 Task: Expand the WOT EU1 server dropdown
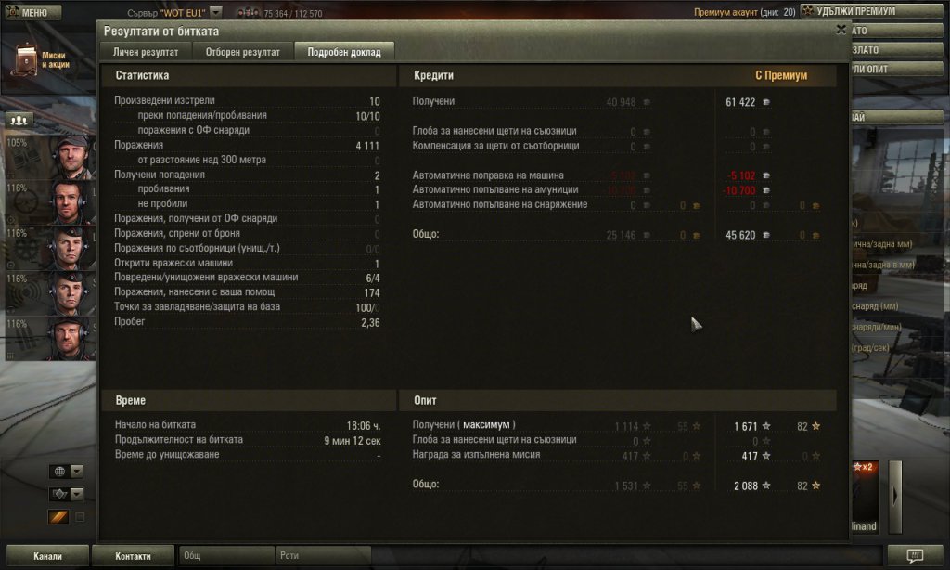[x=216, y=12]
